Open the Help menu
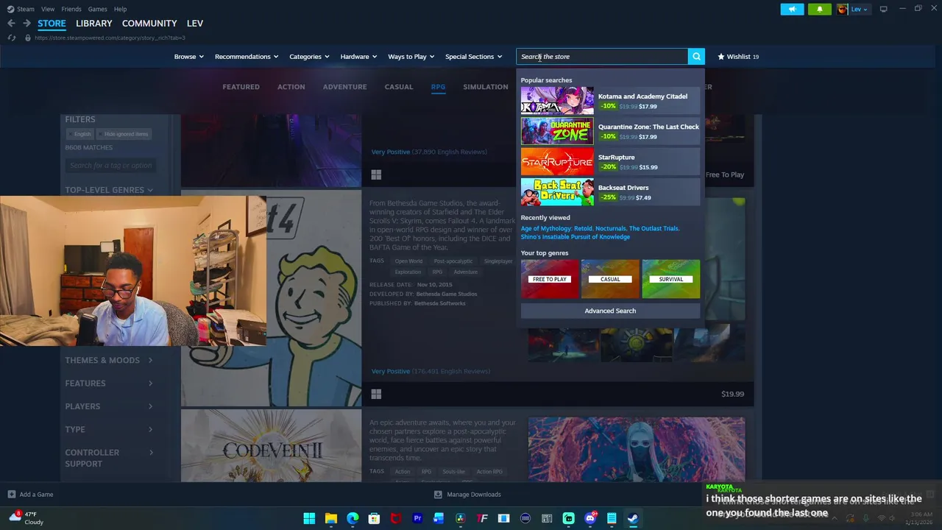Image resolution: width=942 pixels, height=530 pixels. [x=120, y=9]
